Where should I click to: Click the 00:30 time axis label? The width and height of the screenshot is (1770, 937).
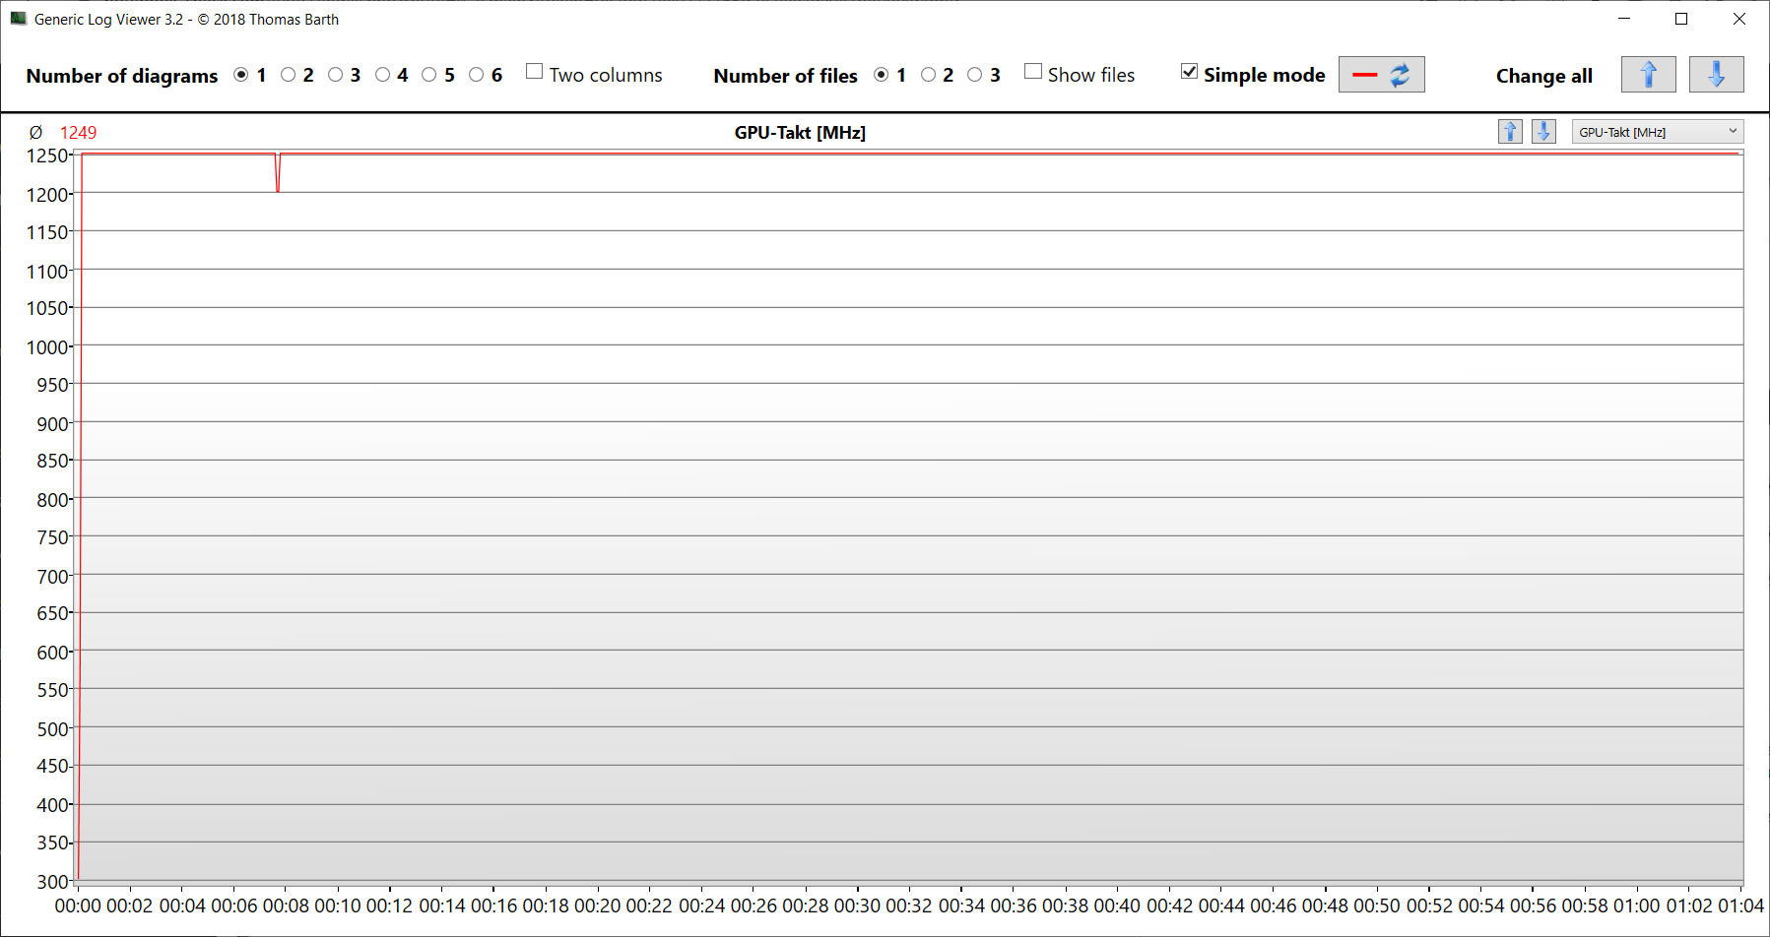(x=857, y=906)
